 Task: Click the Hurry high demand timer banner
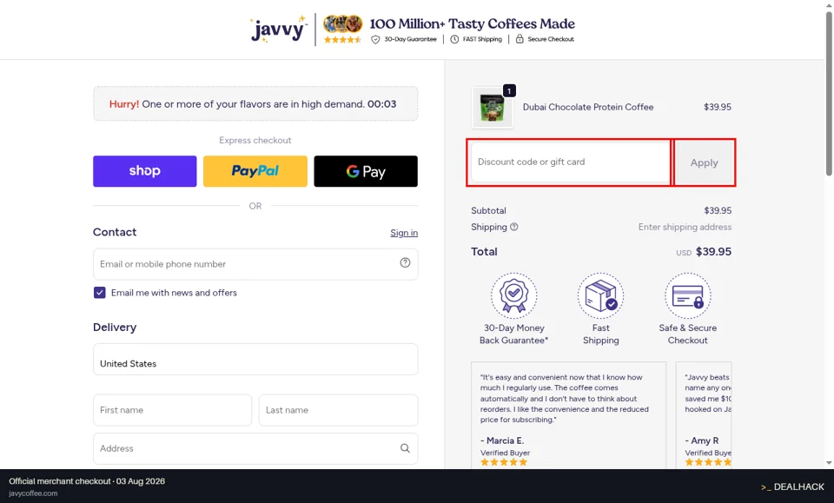point(255,103)
